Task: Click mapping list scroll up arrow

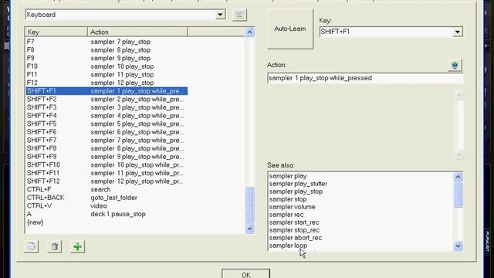Action: [x=249, y=32]
